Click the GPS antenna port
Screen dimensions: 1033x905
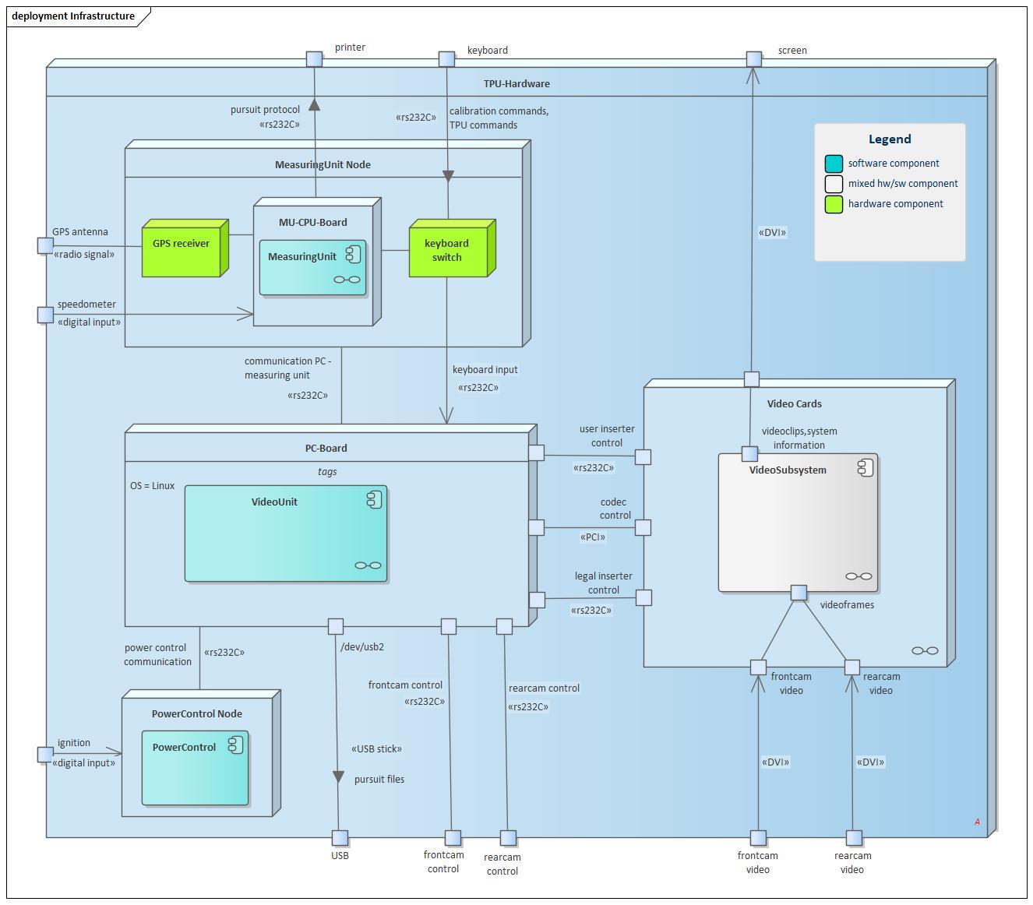46,246
